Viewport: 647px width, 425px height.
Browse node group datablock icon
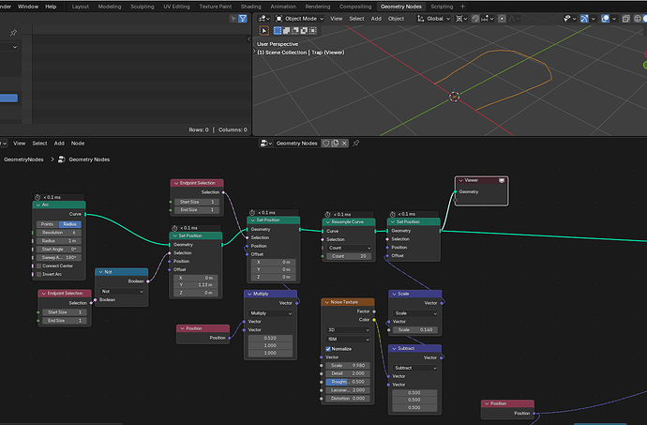pos(265,144)
